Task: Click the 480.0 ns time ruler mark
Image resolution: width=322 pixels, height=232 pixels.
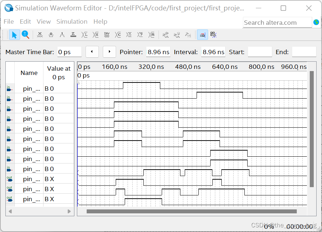Action: click(188, 67)
